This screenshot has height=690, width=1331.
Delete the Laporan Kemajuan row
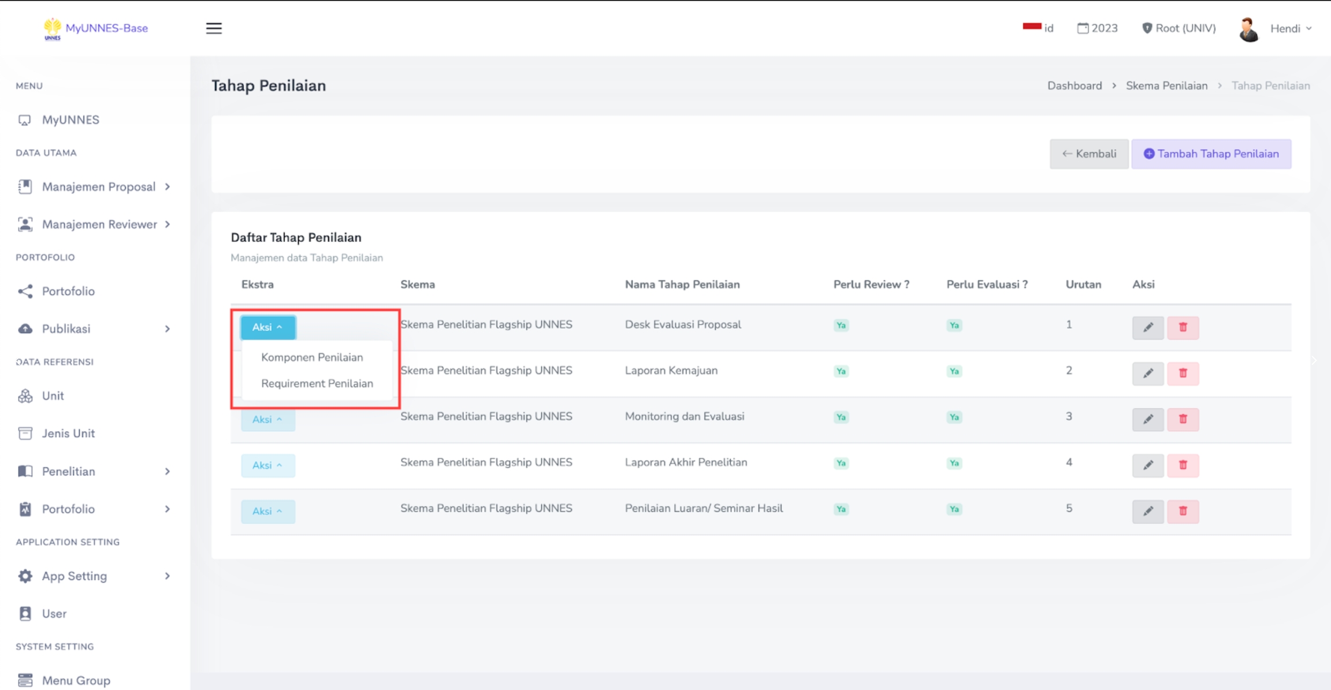1183,374
